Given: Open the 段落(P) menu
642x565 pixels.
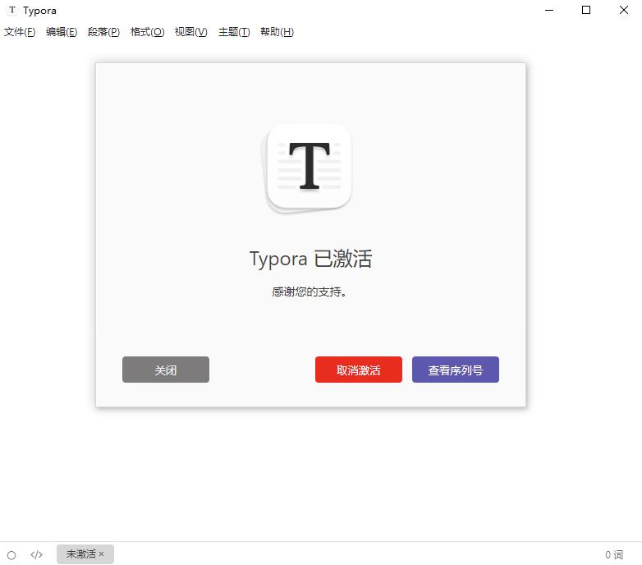Looking at the screenshot, I should (103, 32).
